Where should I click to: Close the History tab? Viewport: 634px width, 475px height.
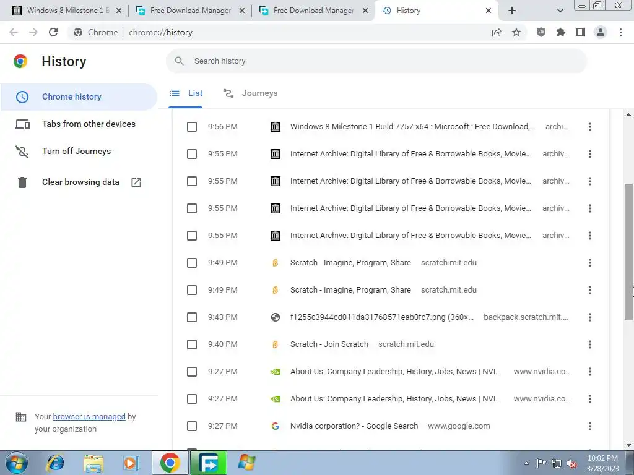click(x=489, y=11)
